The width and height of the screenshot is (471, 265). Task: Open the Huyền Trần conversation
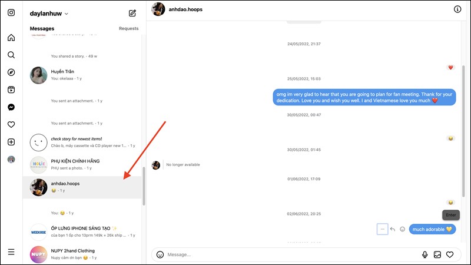click(82, 75)
